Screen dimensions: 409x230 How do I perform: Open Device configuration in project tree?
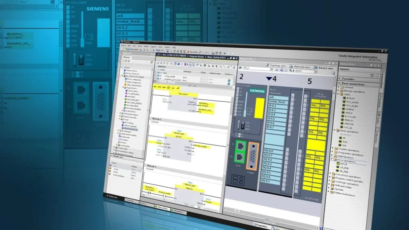[133, 79]
